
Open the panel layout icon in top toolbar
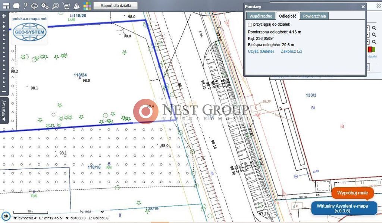tap(6, 6)
